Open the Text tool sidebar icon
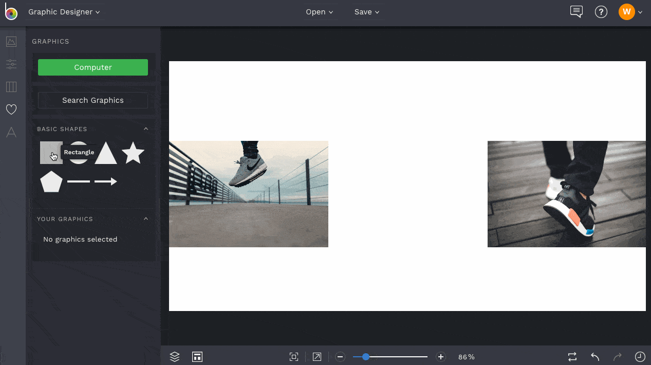This screenshot has height=365, width=651. click(11, 132)
